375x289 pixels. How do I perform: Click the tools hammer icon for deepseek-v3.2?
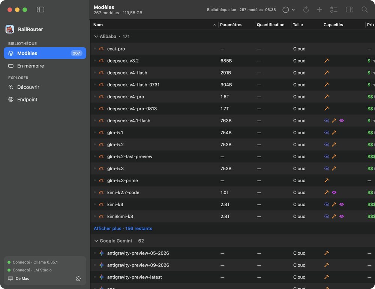[327, 61]
